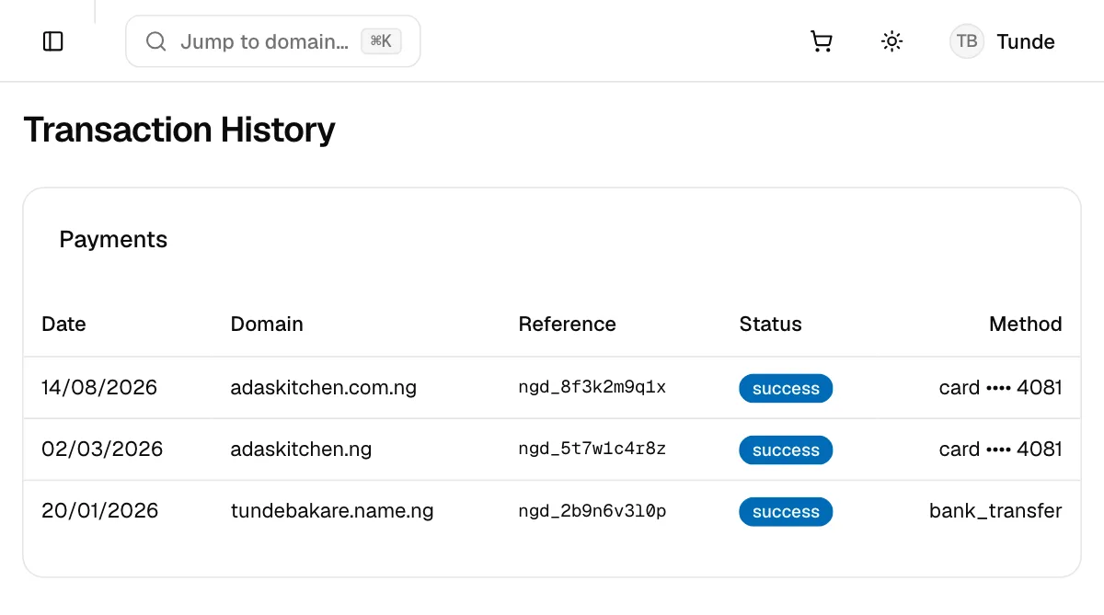
Task: Select reference ngd_2b9n6v3l0p
Action: click(x=592, y=511)
